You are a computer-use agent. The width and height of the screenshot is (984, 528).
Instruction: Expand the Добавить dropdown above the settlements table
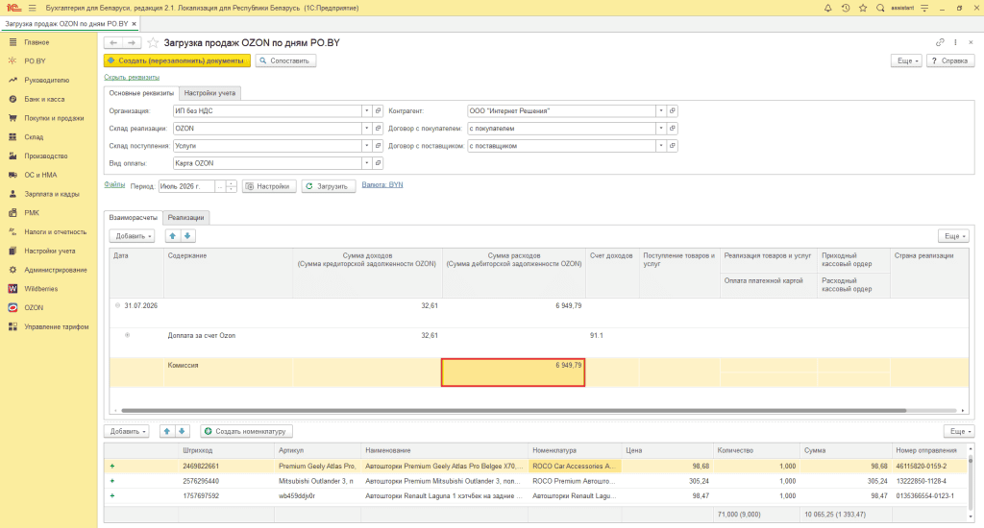[x=132, y=236]
